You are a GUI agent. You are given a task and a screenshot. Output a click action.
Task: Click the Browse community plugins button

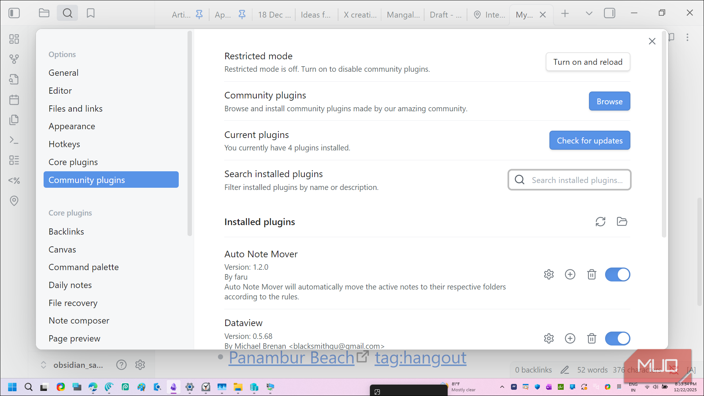click(609, 101)
